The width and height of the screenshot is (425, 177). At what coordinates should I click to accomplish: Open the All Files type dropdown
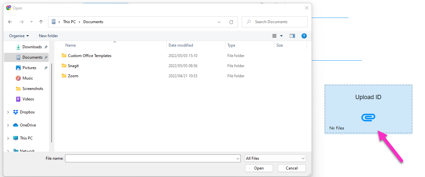(x=275, y=158)
